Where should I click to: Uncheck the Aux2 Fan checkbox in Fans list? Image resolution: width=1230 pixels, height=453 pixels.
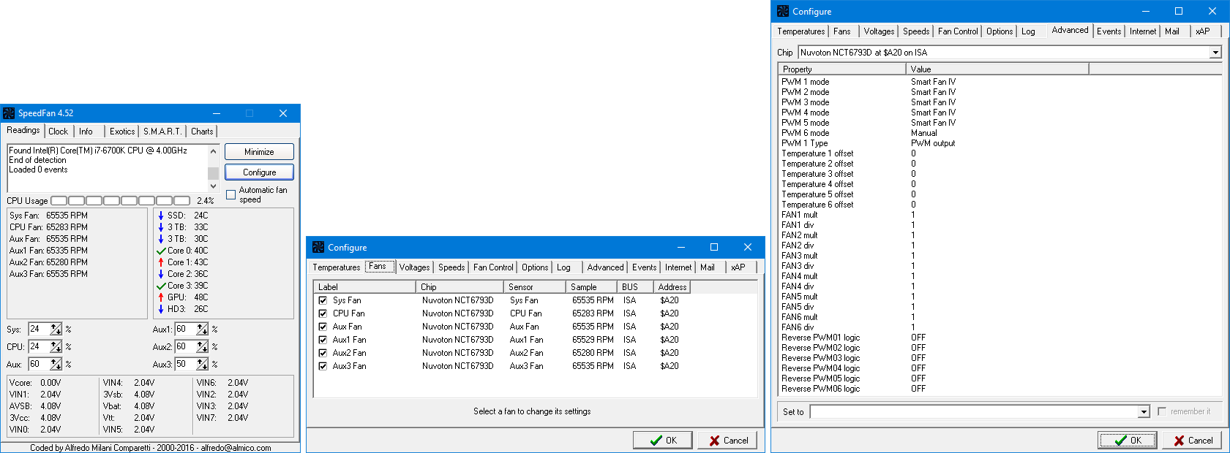323,353
